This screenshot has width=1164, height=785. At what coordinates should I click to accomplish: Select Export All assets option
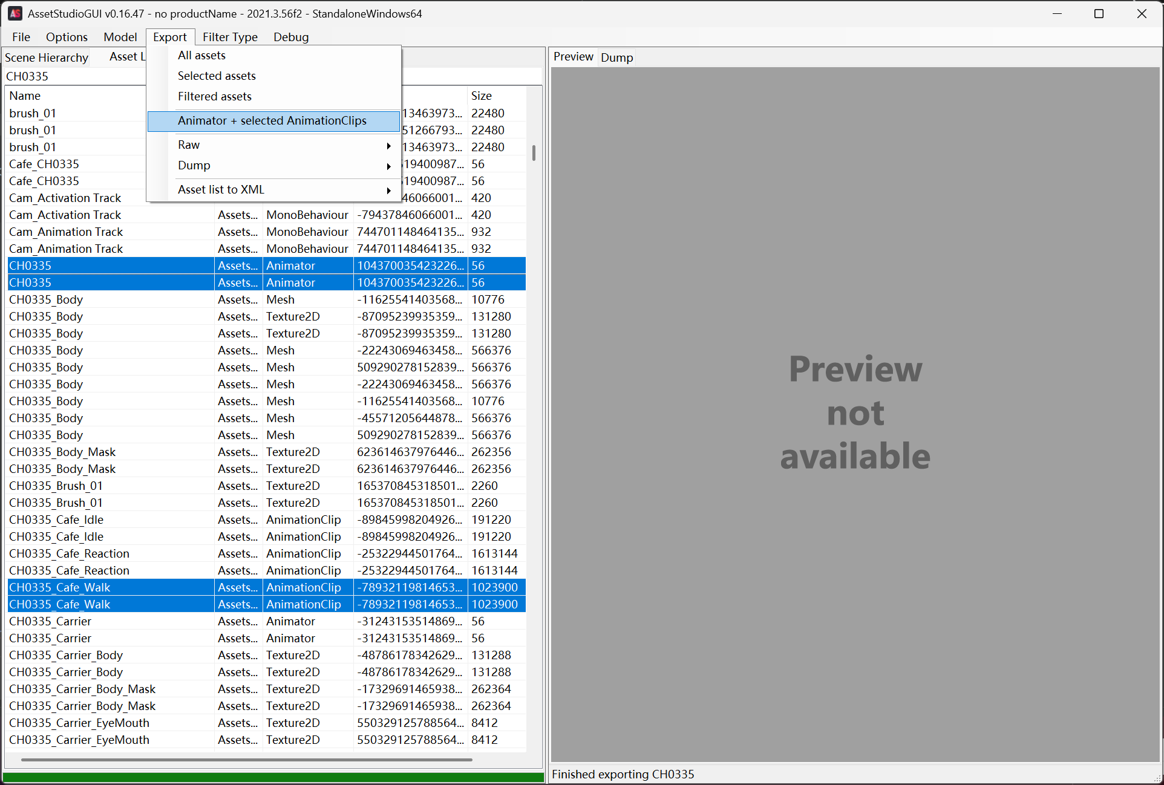(201, 56)
